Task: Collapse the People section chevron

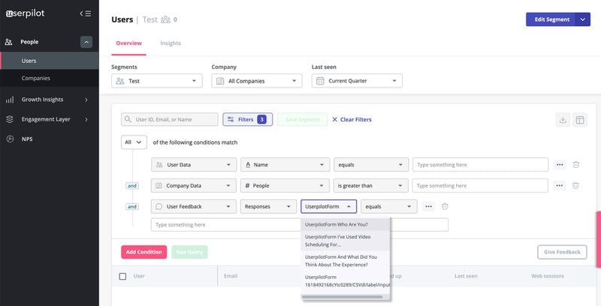Action: tap(86, 42)
